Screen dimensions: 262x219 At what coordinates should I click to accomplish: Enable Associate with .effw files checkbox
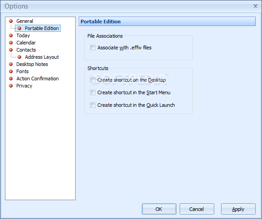coord(93,48)
